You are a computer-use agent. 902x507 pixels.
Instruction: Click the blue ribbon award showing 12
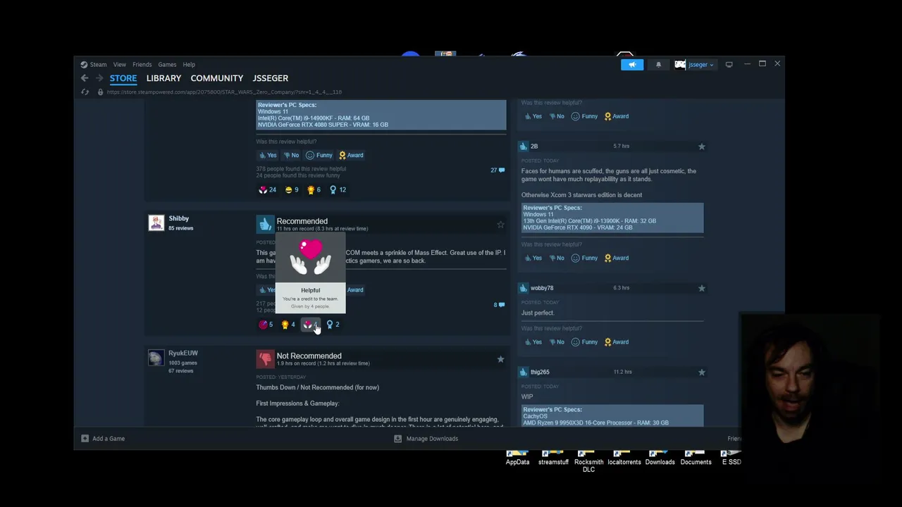click(x=338, y=189)
